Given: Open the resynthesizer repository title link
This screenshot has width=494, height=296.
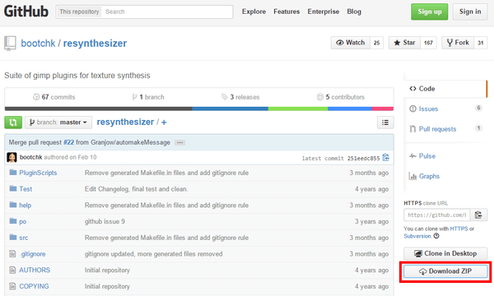Looking at the screenshot, I should (95, 43).
